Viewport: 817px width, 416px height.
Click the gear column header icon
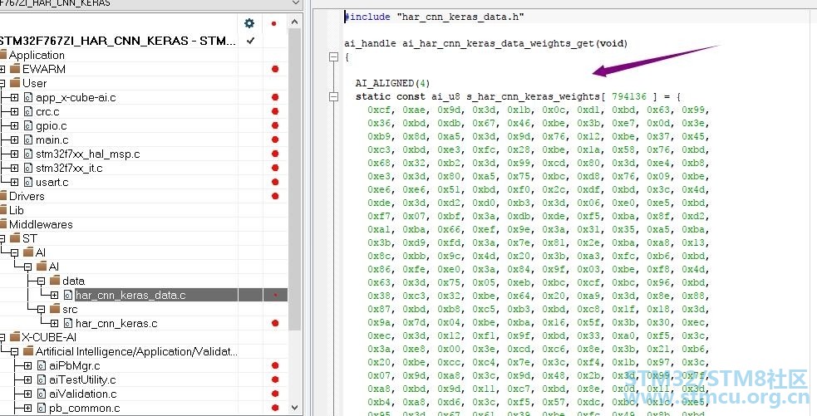(x=249, y=23)
